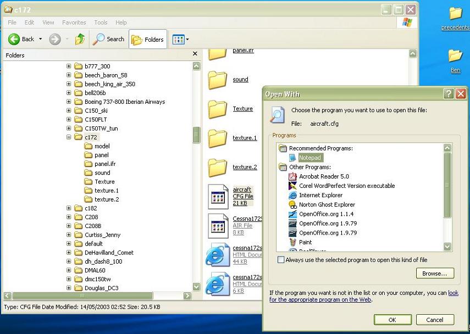Click the programs list scrollbar down arrow
This screenshot has width=470, height=334.
[447, 247]
